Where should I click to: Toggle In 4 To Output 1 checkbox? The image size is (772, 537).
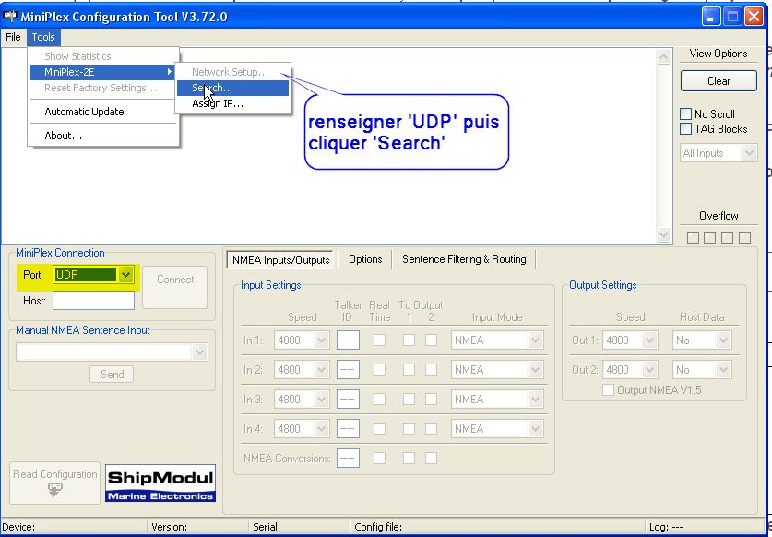point(409,429)
